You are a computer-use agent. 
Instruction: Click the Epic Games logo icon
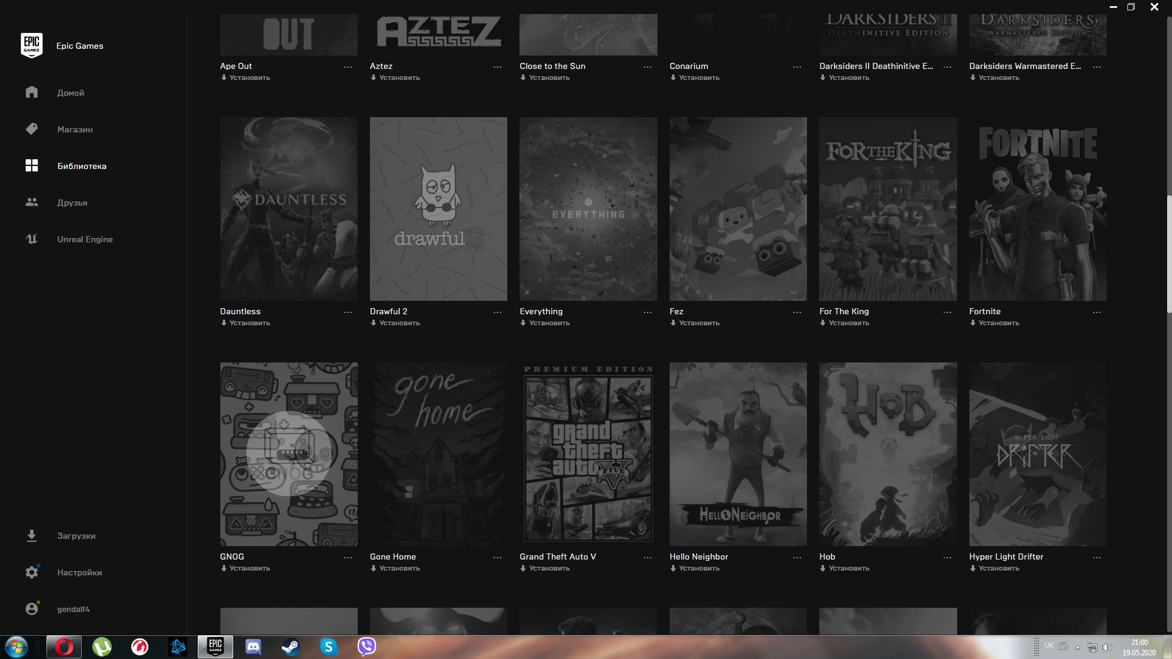pos(32,46)
